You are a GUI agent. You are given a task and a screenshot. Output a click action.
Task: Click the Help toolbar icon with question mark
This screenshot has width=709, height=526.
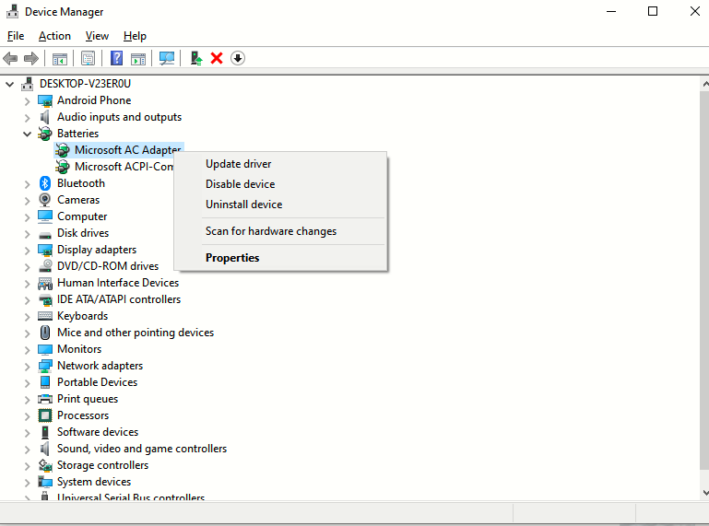pyautogui.click(x=117, y=58)
